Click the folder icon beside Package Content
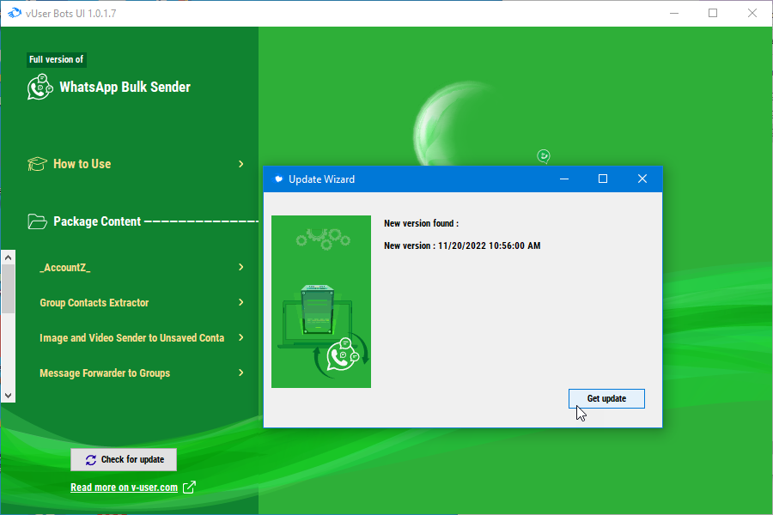 click(37, 221)
